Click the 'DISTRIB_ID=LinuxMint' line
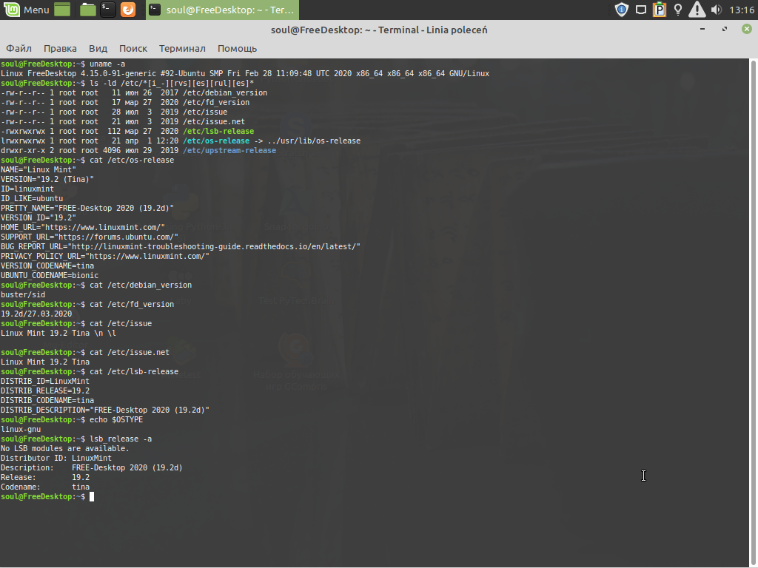 click(45, 382)
